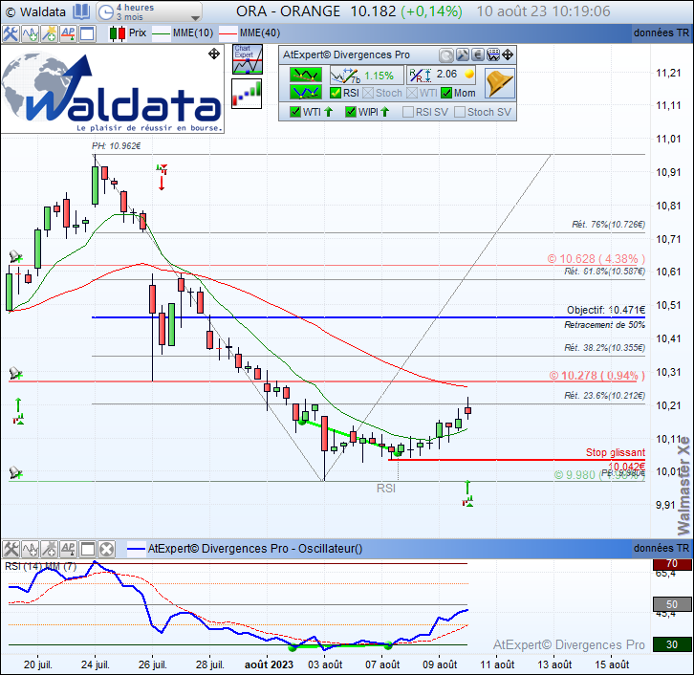Click the RSI level 50 marker
The width and height of the screenshot is (694, 675).
pos(672,604)
